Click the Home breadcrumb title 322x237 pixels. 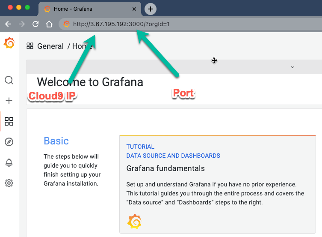click(x=82, y=46)
